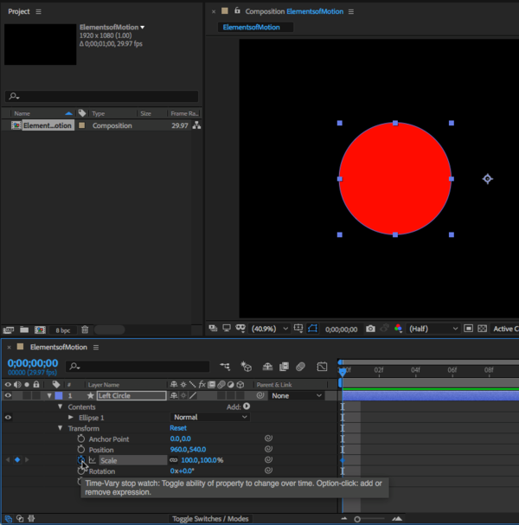The height and width of the screenshot is (525, 519).
Task: Click the Scale constrain proportions link icon
Action: tap(174, 460)
